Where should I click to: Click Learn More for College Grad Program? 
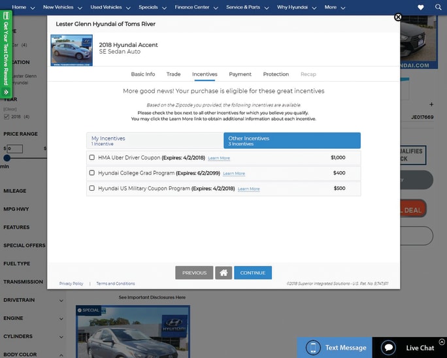234,174
